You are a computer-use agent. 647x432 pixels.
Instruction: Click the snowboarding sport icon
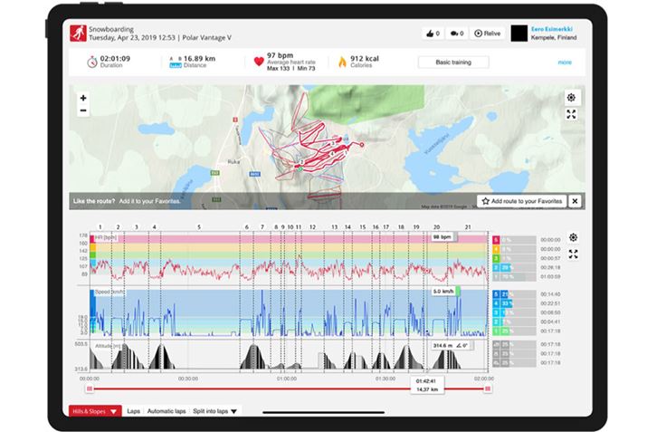pyautogui.click(x=80, y=34)
